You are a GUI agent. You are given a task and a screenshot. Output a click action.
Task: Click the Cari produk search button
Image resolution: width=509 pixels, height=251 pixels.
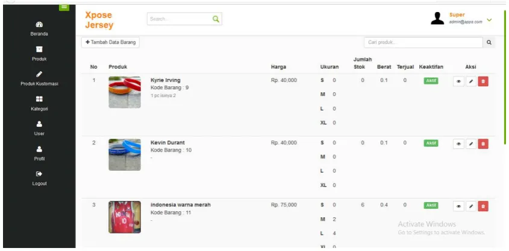(489, 43)
